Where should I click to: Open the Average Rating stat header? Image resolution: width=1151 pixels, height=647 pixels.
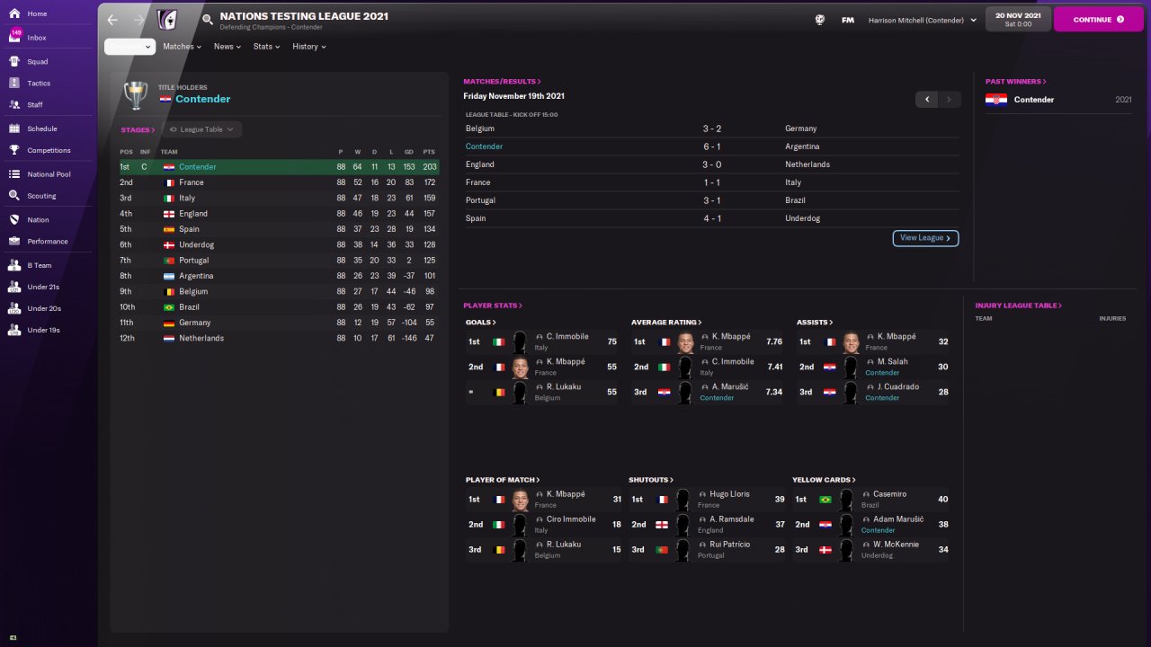pyautogui.click(x=666, y=323)
